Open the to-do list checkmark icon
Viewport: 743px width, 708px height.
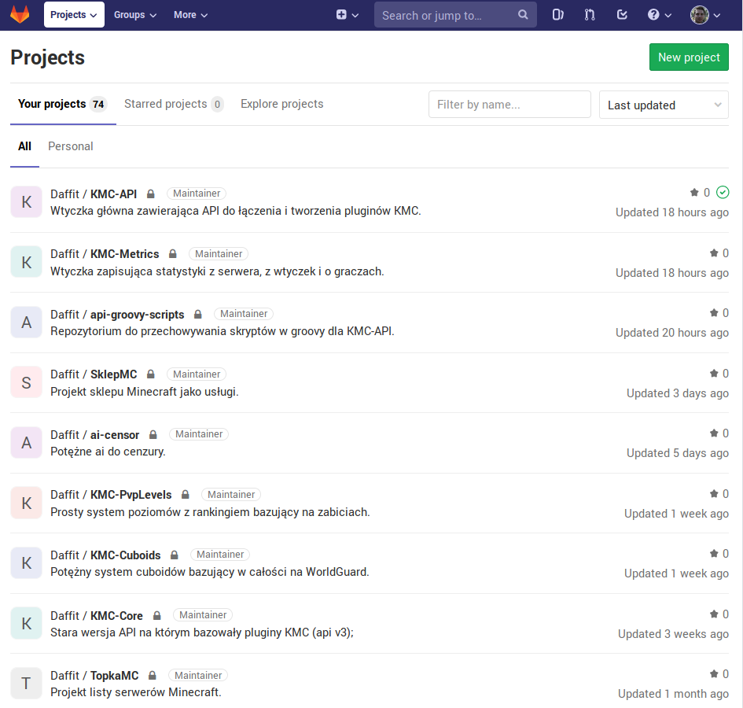coord(622,15)
